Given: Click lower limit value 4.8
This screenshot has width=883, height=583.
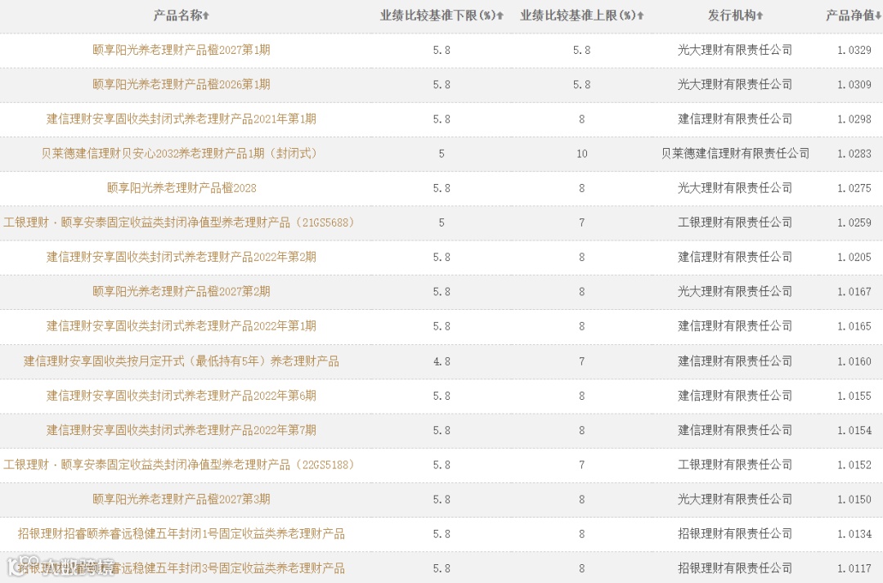Looking at the screenshot, I should pos(441,361).
